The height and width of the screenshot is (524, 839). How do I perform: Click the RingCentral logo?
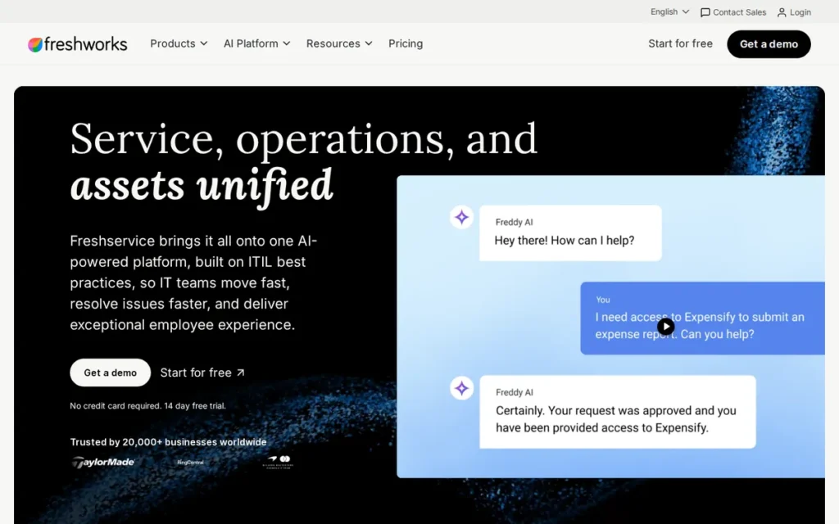pyautogui.click(x=190, y=463)
